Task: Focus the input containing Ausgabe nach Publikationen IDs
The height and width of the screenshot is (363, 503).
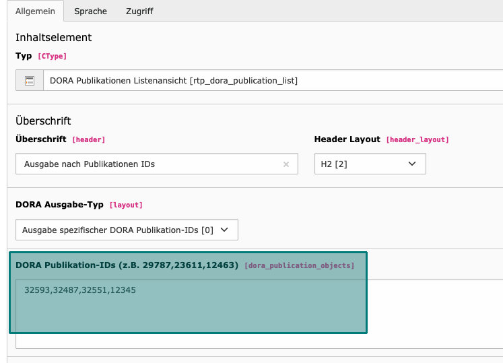Action: pyautogui.click(x=157, y=164)
